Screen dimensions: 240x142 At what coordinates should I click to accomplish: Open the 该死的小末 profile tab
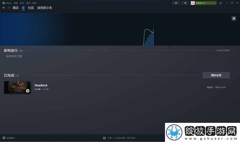(44, 8)
